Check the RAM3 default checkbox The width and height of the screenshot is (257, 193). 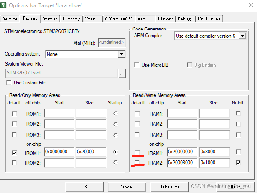click(x=137, y=135)
